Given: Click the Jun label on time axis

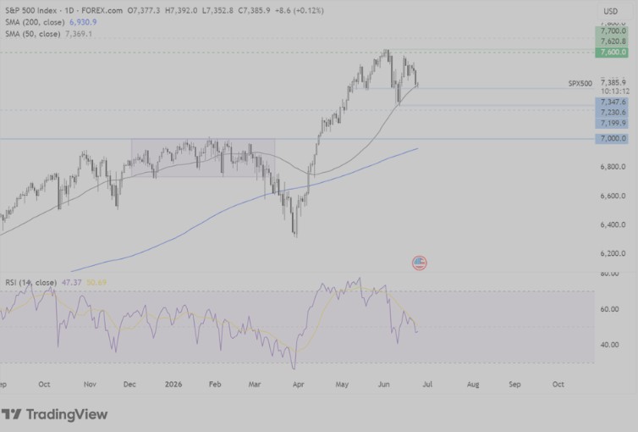Looking at the screenshot, I should [x=383, y=384].
